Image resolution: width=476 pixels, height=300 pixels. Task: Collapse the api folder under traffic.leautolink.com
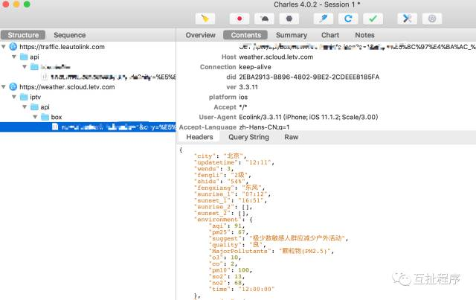point(14,57)
